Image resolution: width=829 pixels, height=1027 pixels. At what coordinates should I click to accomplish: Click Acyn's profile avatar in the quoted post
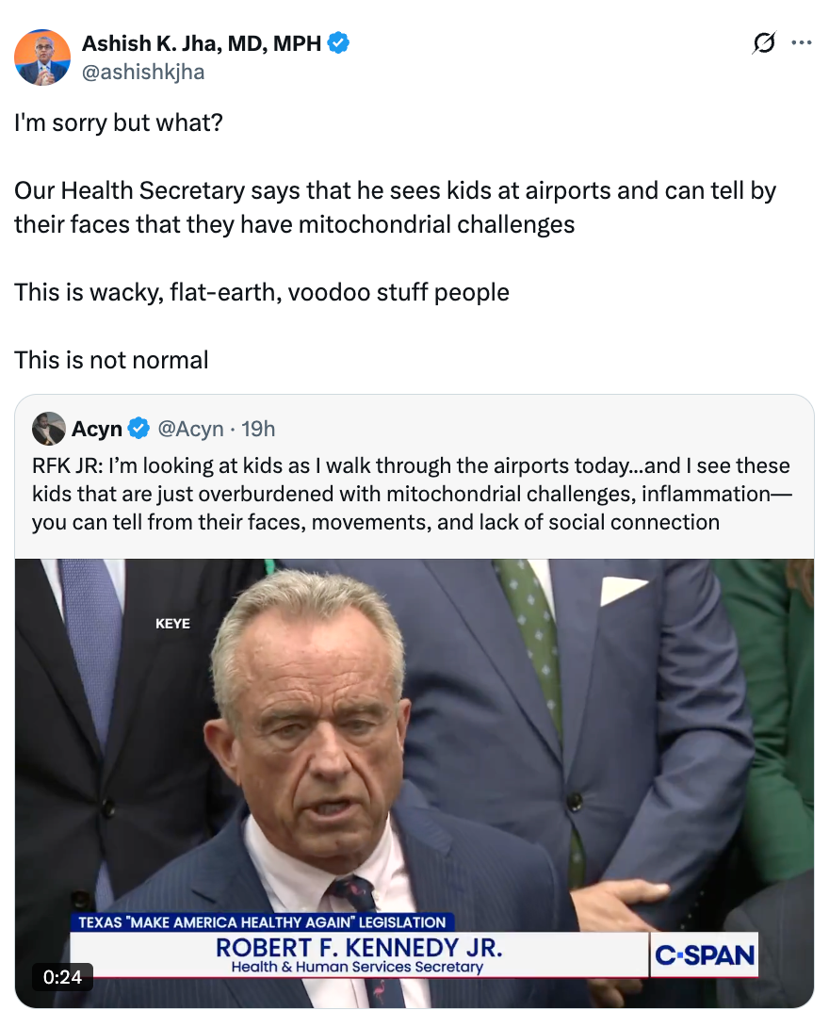click(48, 428)
